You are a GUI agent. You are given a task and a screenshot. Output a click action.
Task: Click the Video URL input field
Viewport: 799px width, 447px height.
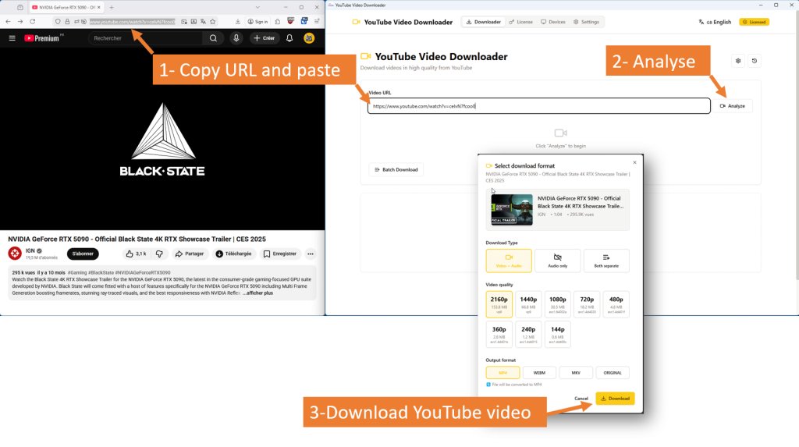coord(538,106)
